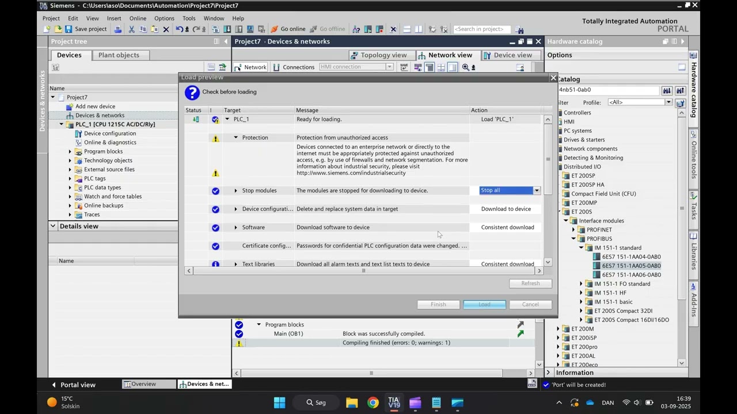Click the volume icon in system tray
This screenshot has height=414, width=737.
[637, 402]
